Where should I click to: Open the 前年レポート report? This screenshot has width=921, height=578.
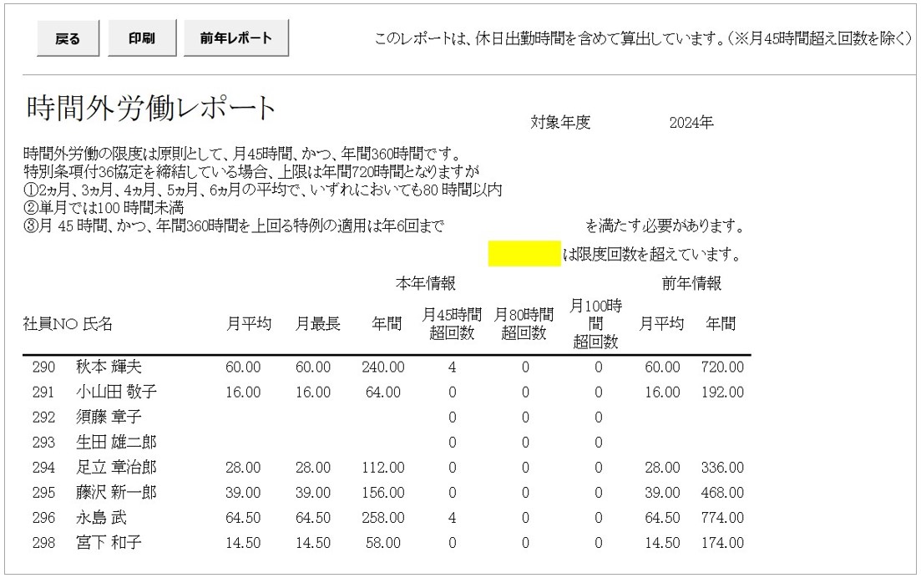pos(236,38)
